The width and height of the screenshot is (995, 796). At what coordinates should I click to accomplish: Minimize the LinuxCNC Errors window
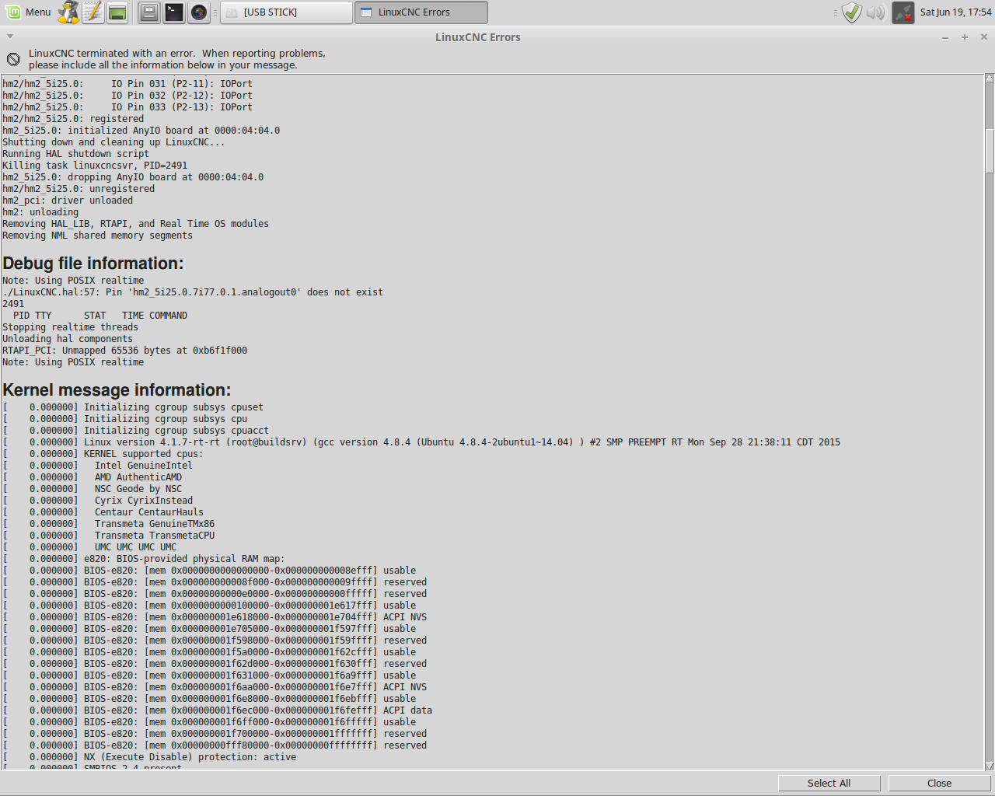point(945,37)
